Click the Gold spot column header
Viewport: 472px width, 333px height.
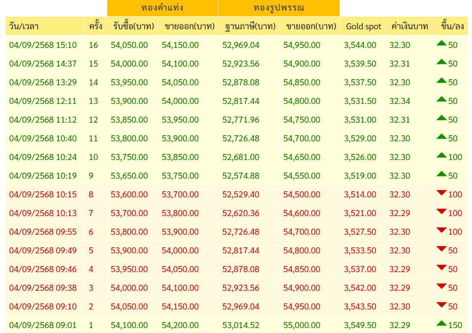click(x=363, y=26)
